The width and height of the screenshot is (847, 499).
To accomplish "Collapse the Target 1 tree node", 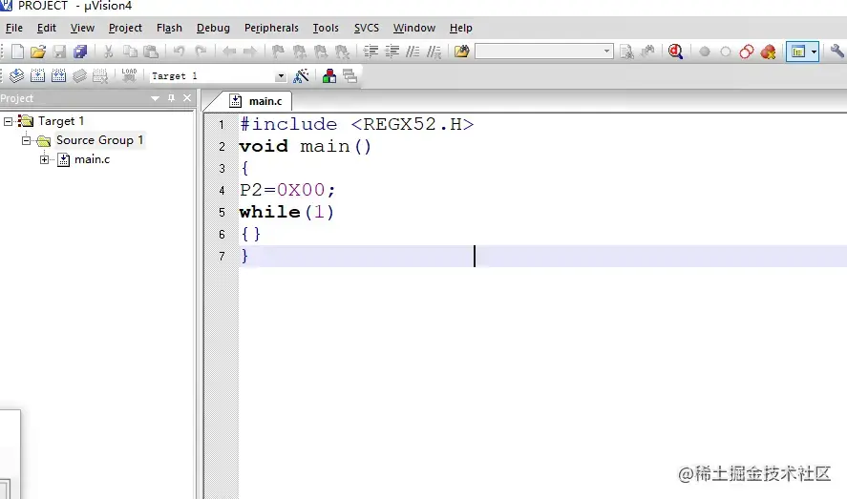I will [8, 121].
